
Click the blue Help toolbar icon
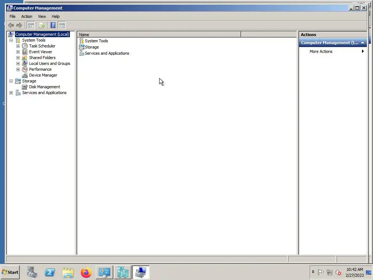(53, 25)
